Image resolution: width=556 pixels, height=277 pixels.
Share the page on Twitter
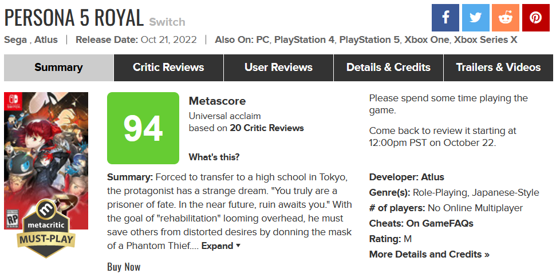click(x=475, y=18)
